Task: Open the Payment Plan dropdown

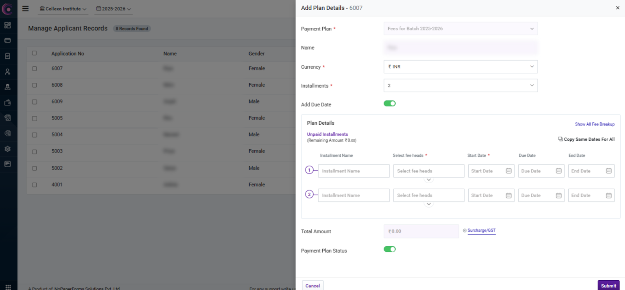Action: [x=461, y=29]
